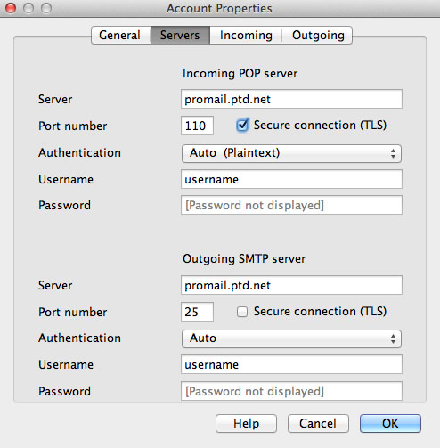
Task: Close the Account Properties window with red button
Action: click(x=11, y=8)
